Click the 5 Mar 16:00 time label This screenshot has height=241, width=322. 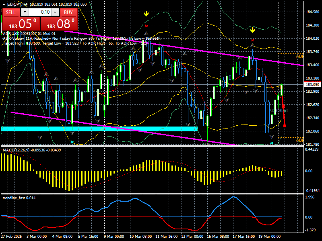pos(88,236)
